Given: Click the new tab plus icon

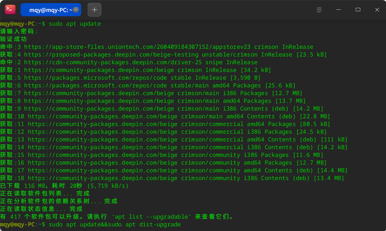Looking at the screenshot, I should click(x=94, y=10).
